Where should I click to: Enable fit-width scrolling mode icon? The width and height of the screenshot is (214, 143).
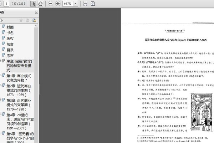(86, 4)
